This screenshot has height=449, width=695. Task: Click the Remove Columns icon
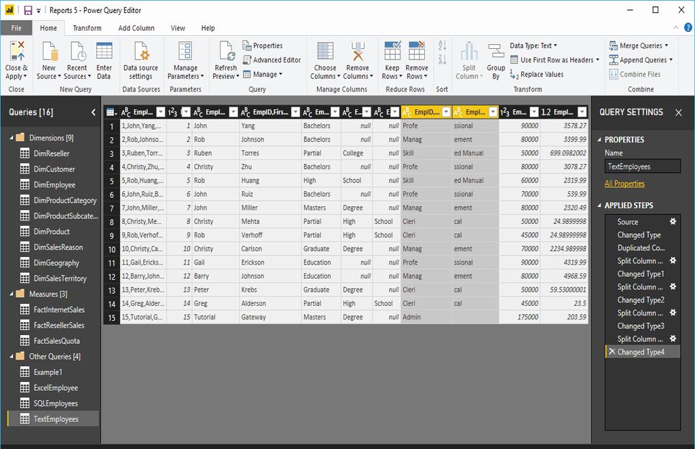[x=358, y=51]
